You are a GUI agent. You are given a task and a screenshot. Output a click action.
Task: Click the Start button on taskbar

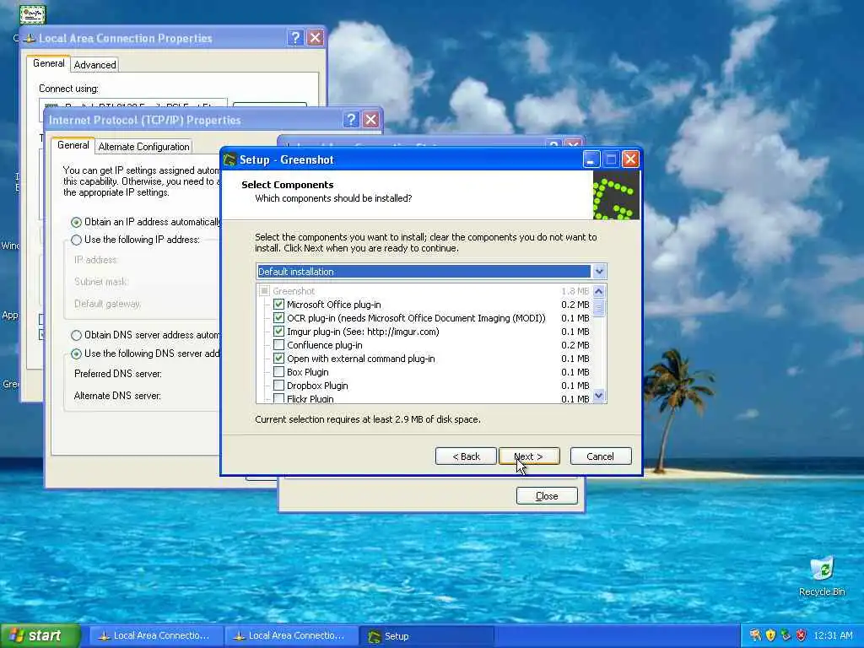pyautogui.click(x=39, y=635)
